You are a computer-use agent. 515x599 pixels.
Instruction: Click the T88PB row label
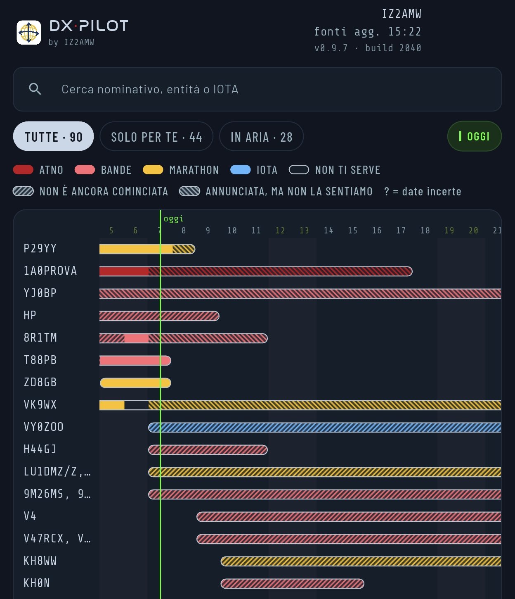40,360
